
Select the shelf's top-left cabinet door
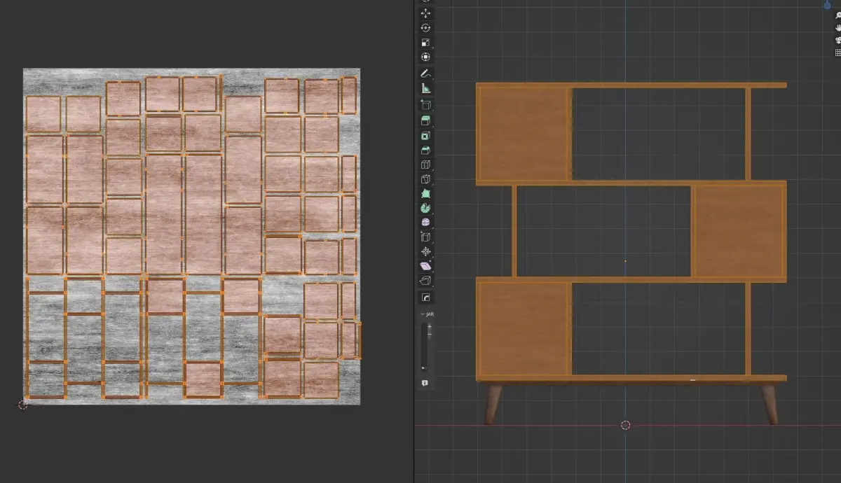click(x=523, y=133)
